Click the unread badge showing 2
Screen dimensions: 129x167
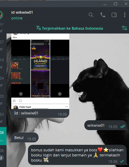pyautogui.click(x=1, y=158)
